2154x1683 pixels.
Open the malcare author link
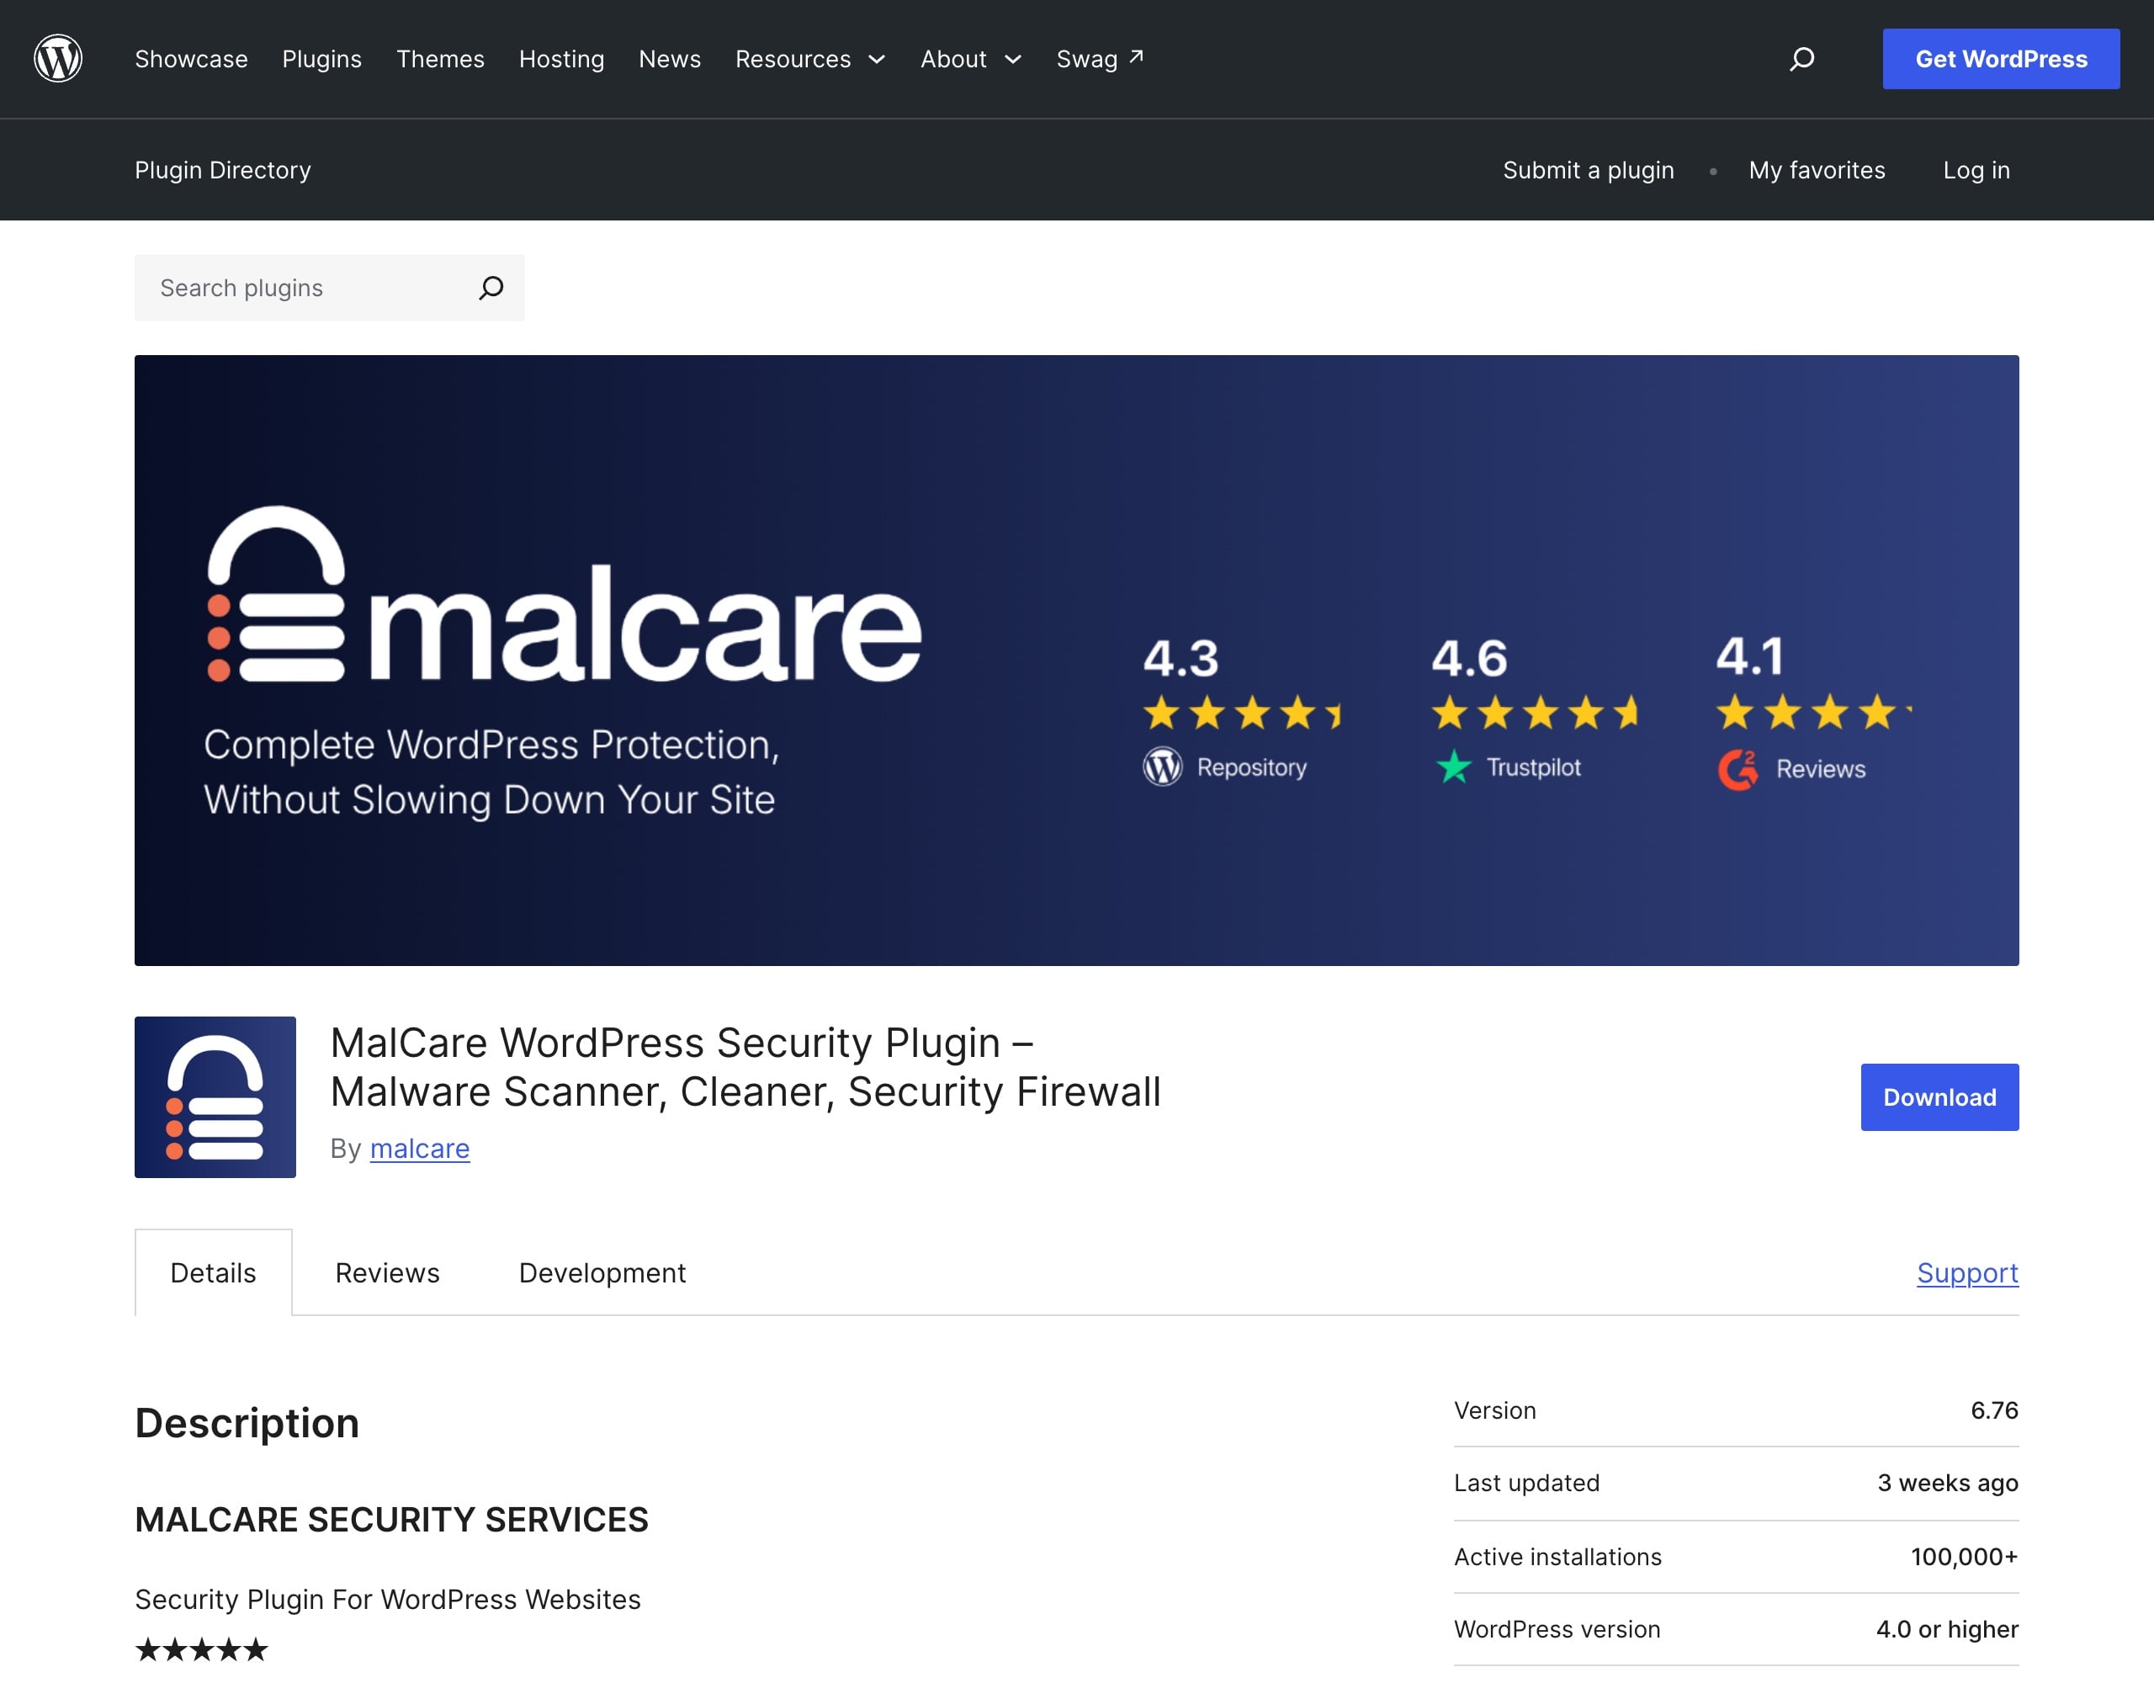click(419, 1149)
